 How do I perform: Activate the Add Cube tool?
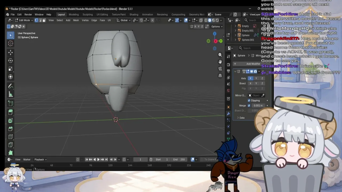pyautogui.click(x=10, y=103)
